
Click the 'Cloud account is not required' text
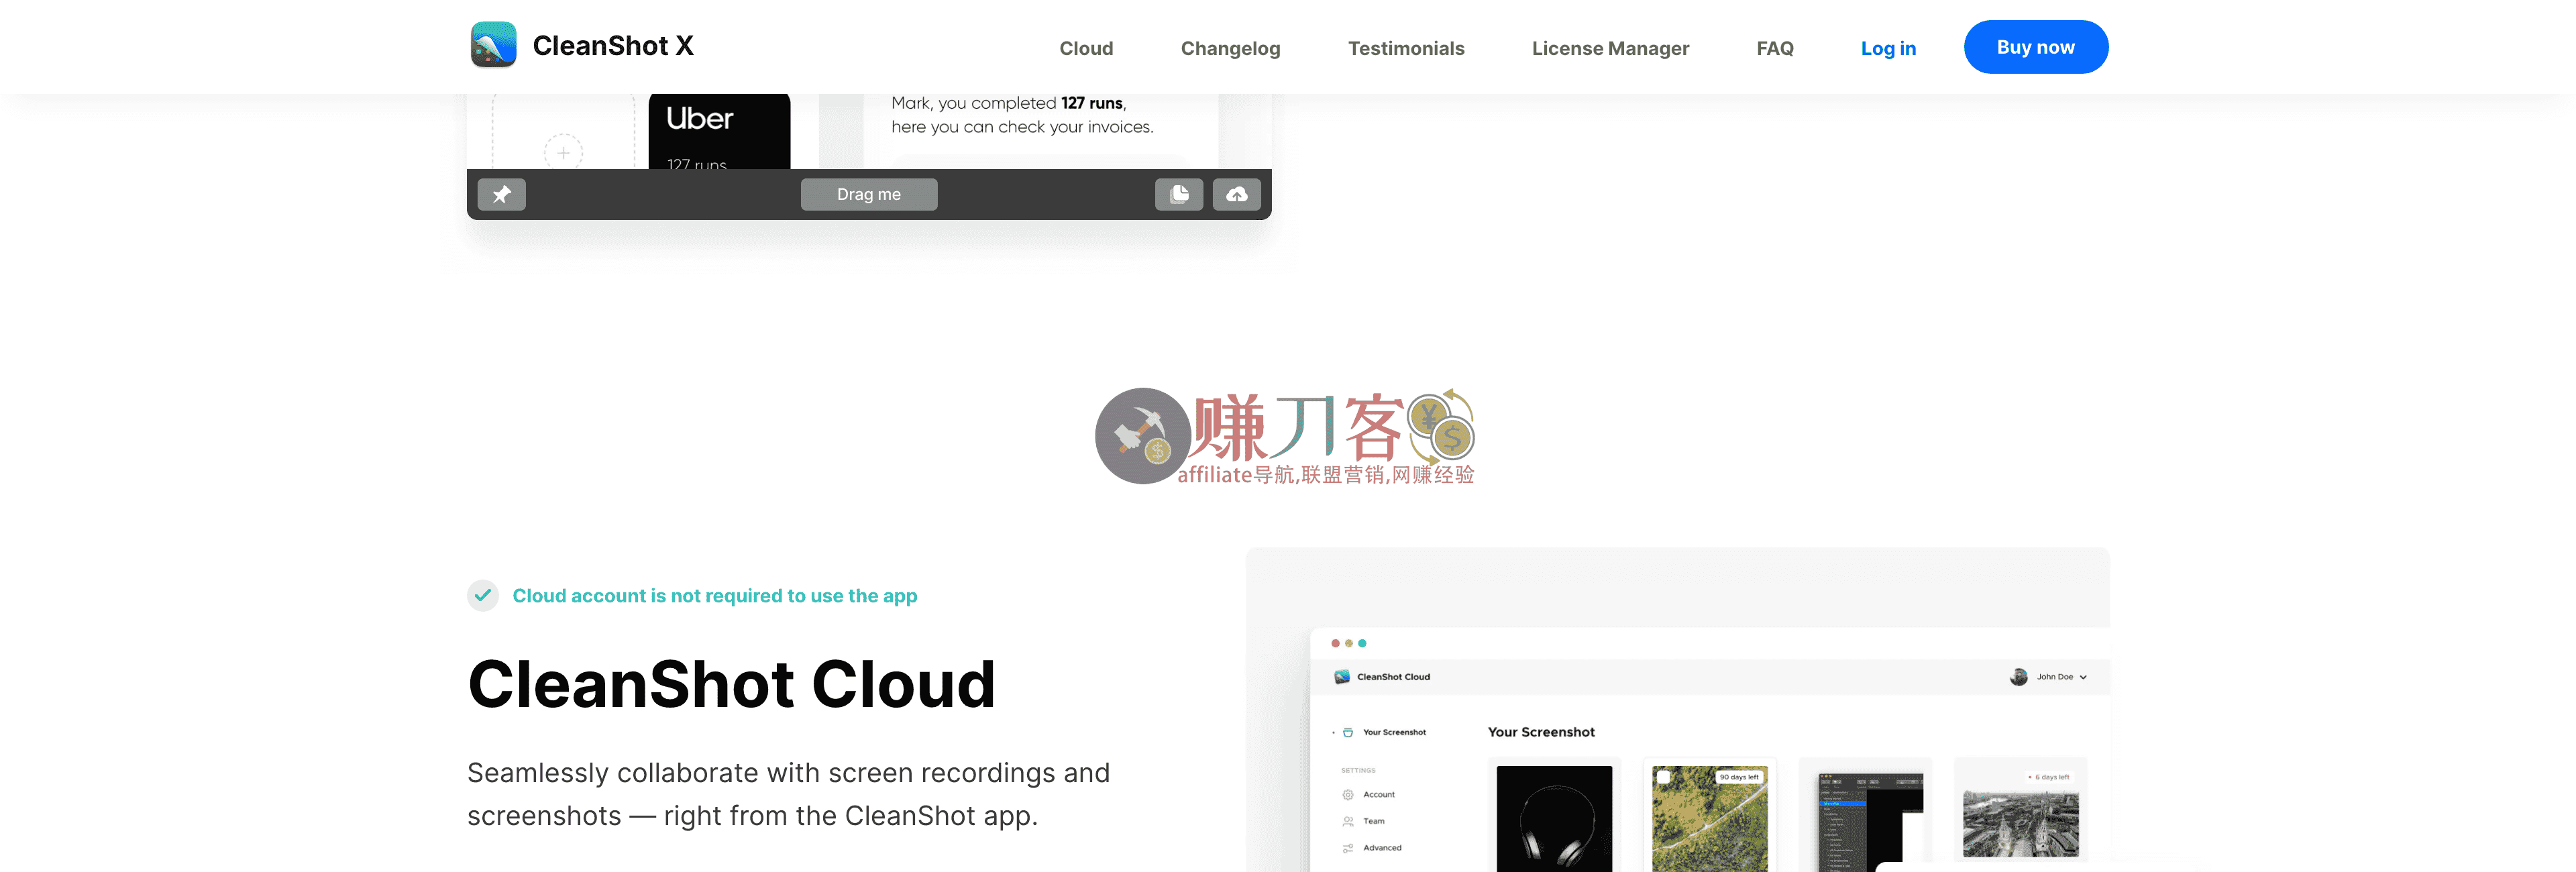point(715,596)
